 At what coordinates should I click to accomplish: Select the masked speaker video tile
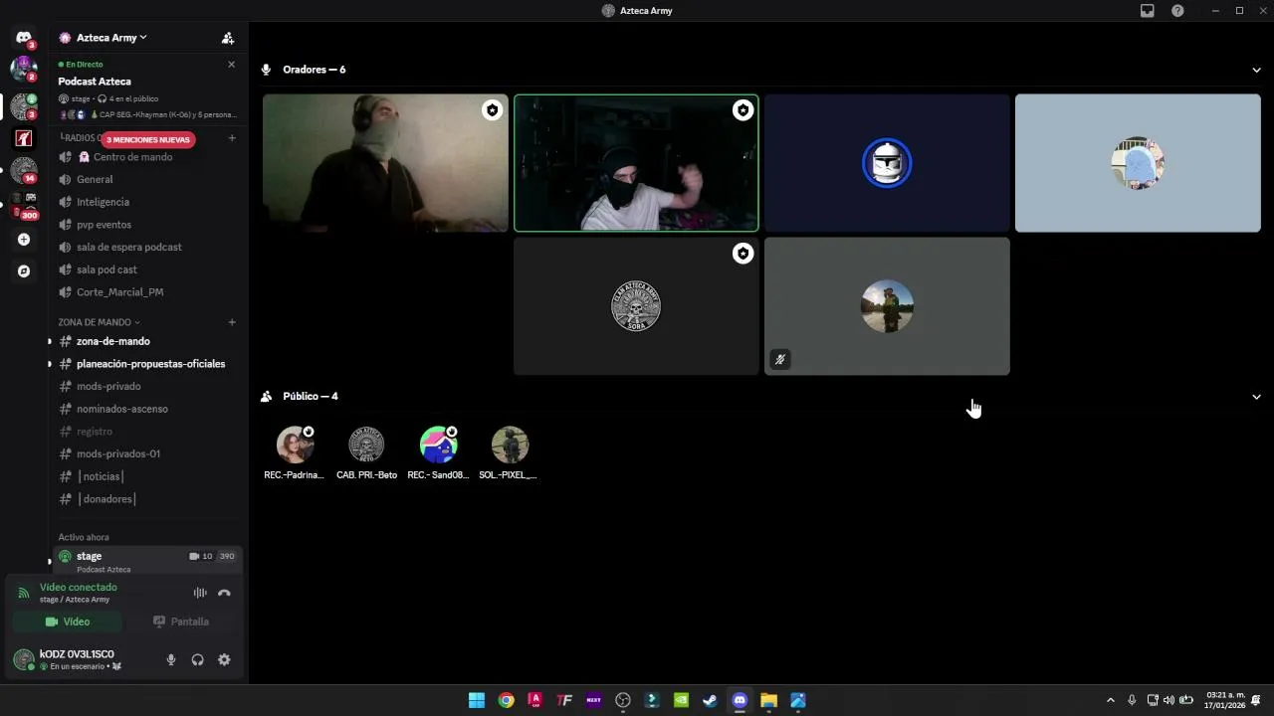636,163
